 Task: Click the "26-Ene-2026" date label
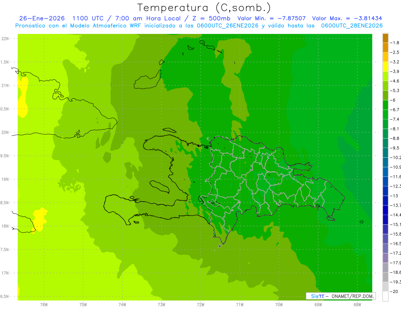pyautogui.click(x=41, y=18)
